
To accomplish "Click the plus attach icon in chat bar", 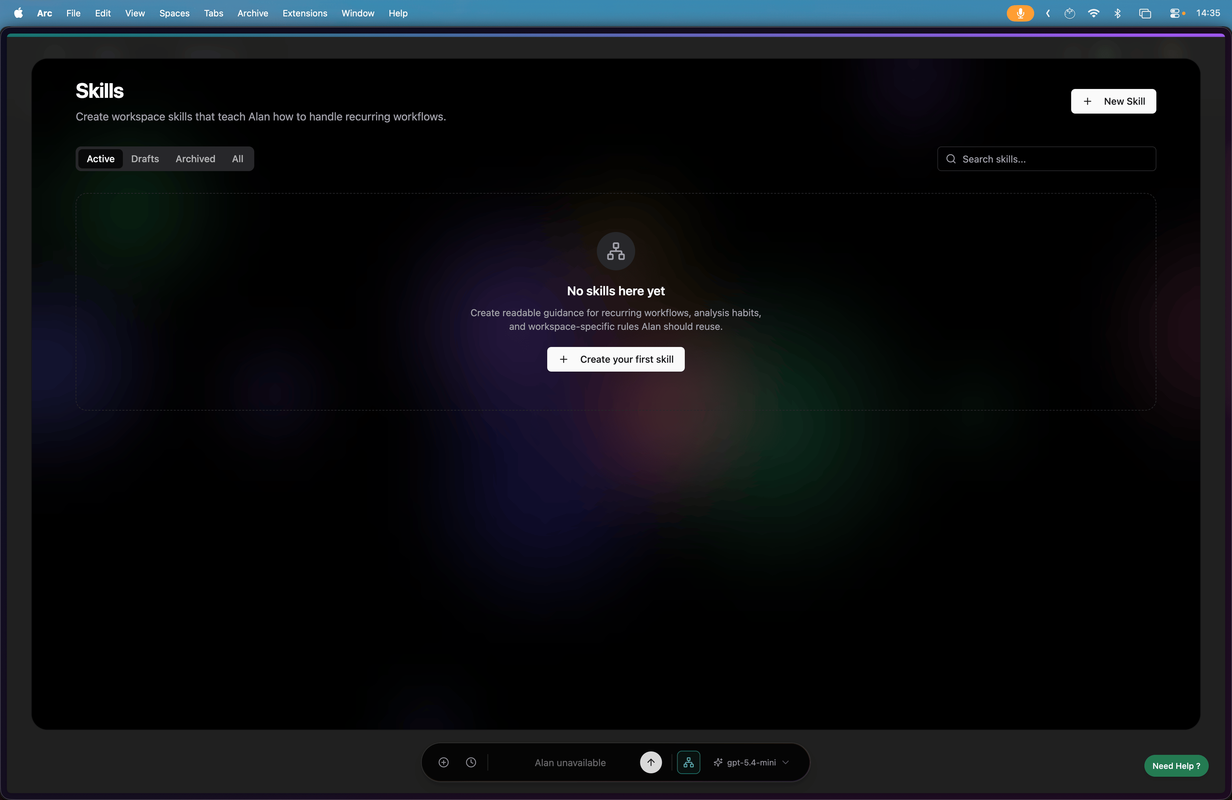I will pyautogui.click(x=444, y=762).
